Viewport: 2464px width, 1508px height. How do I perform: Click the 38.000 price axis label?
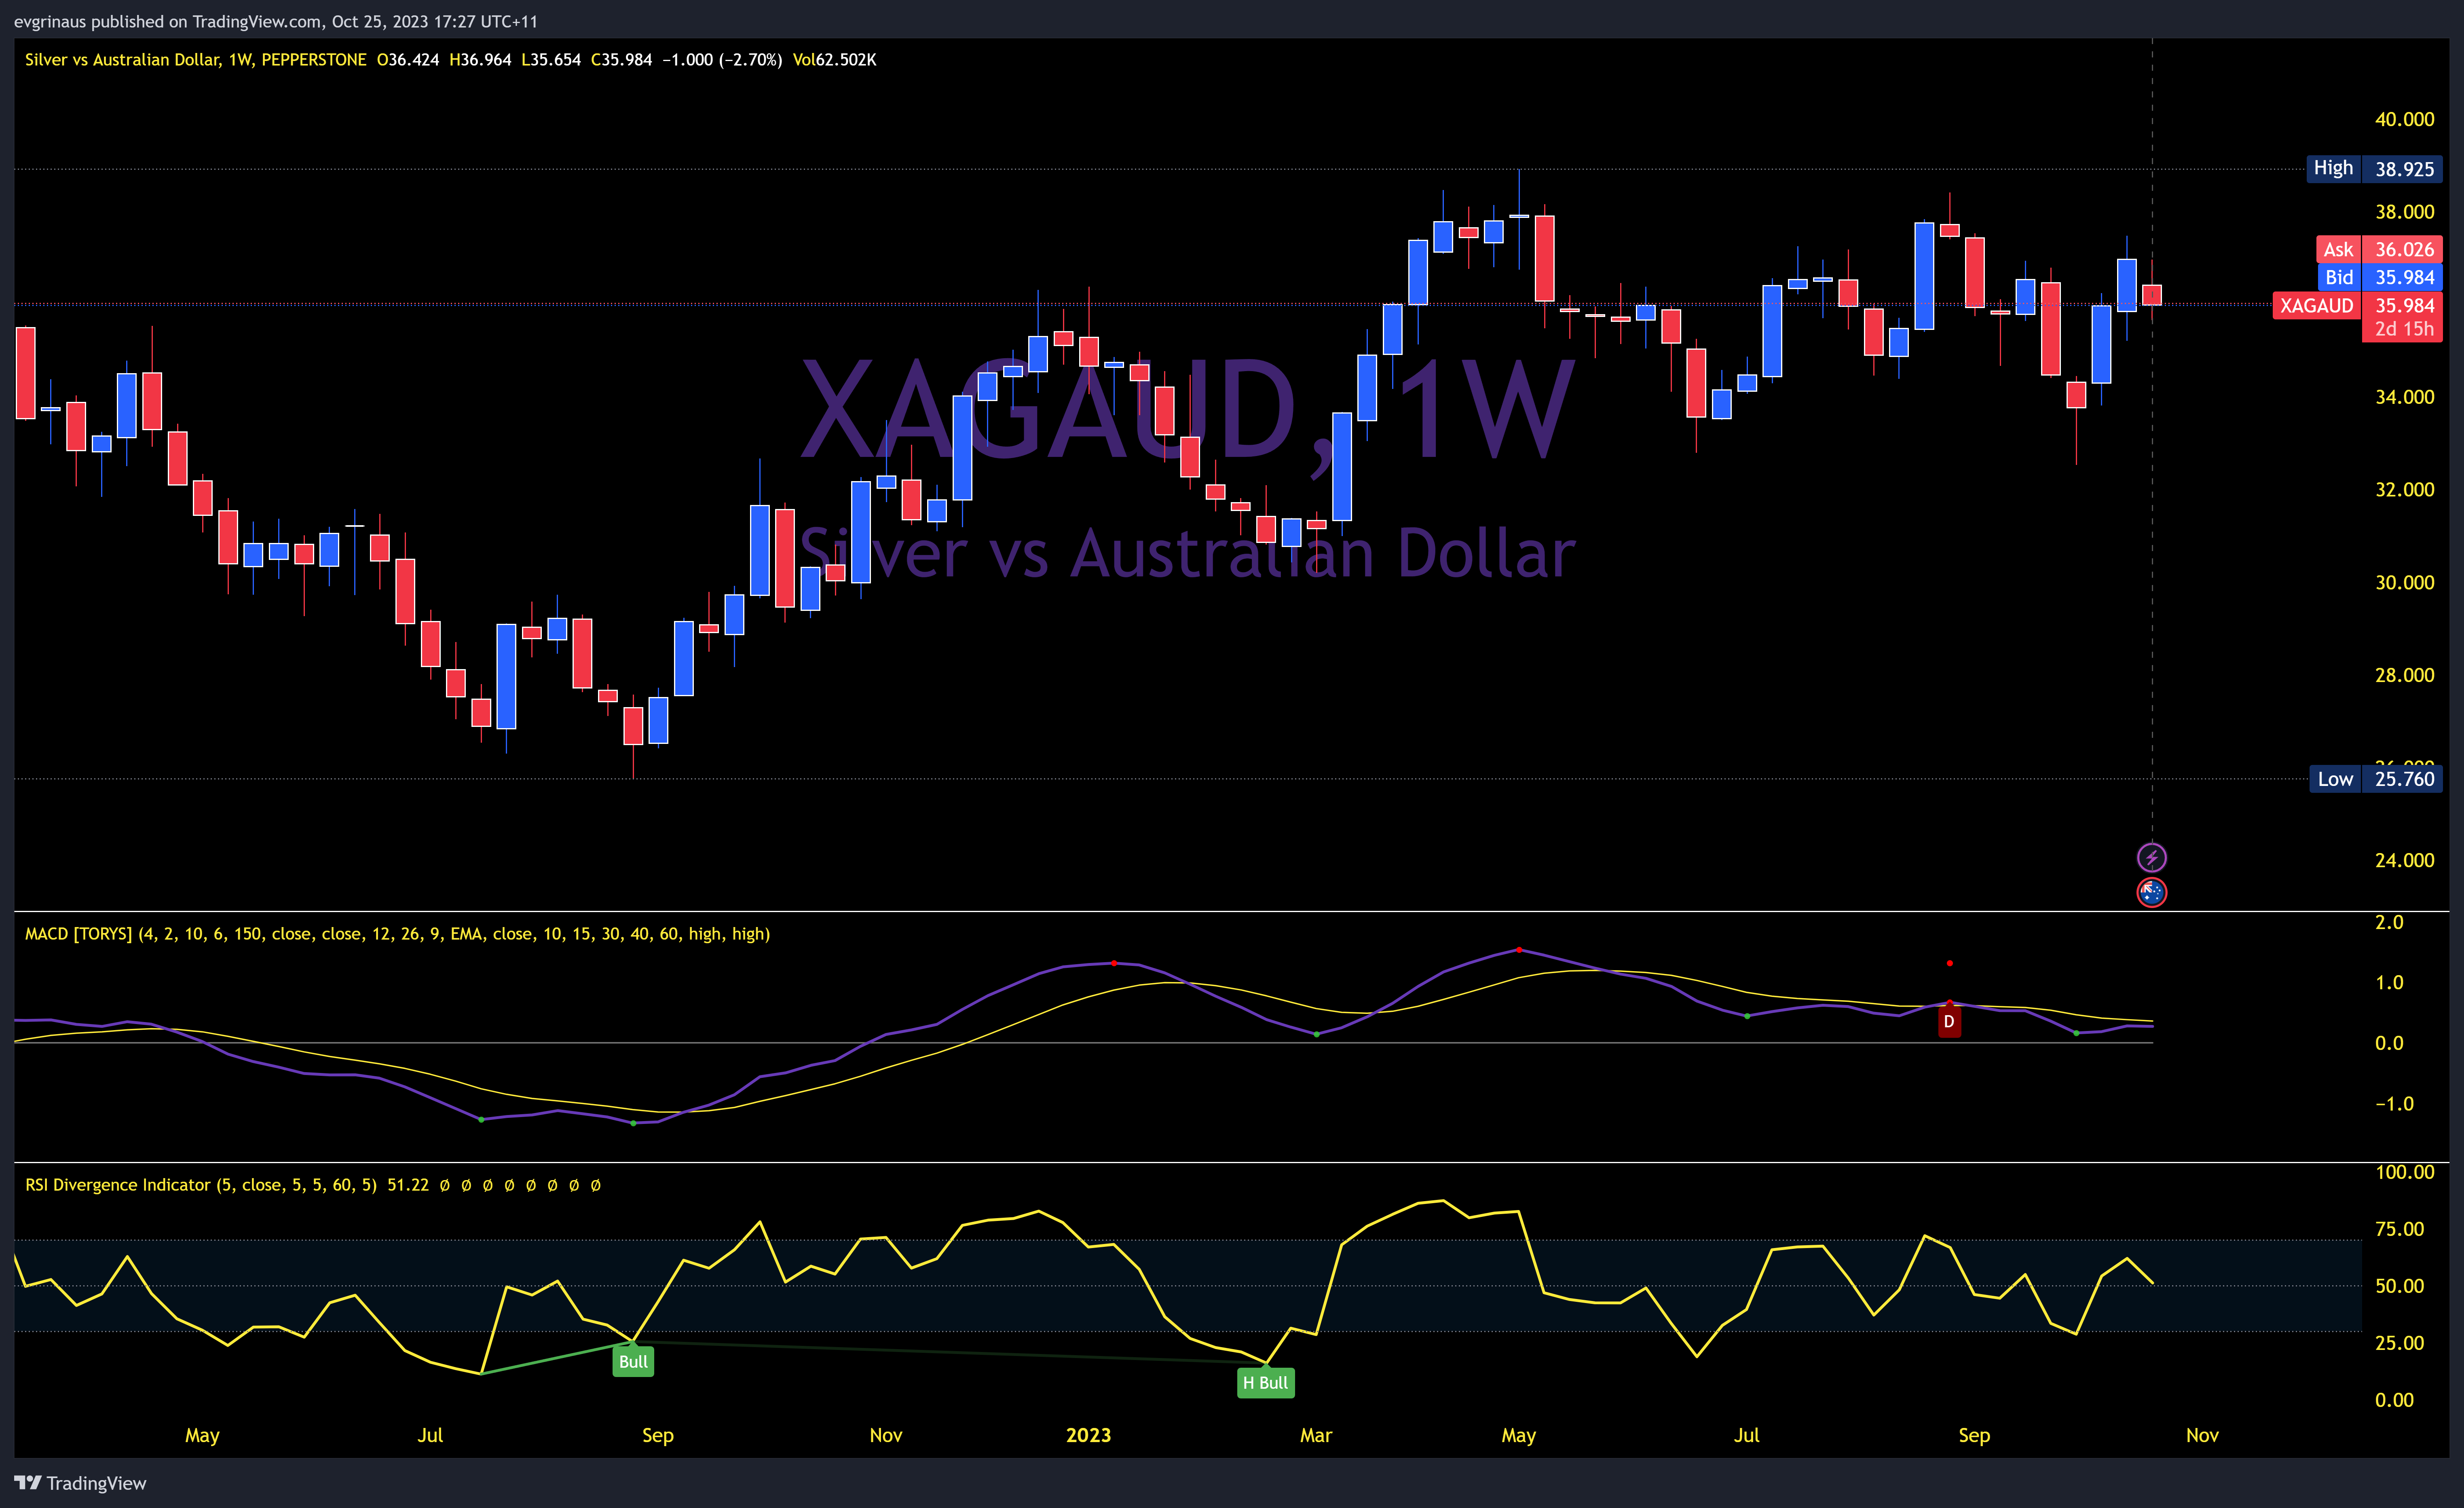2404,212
